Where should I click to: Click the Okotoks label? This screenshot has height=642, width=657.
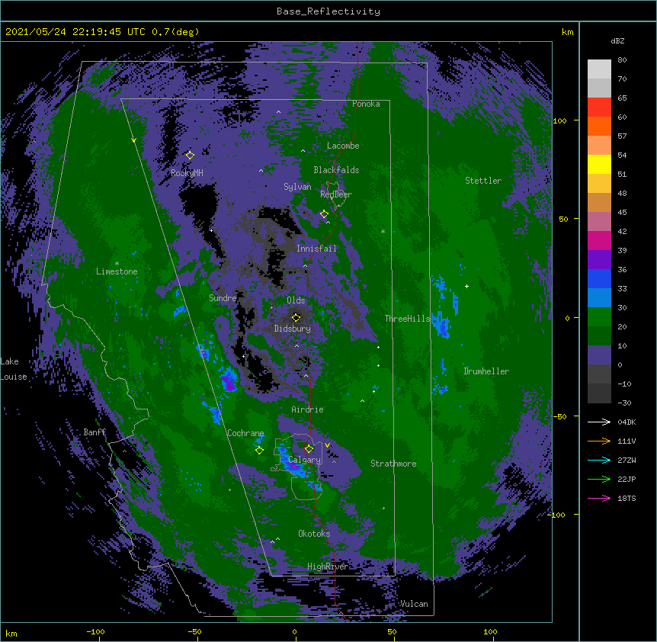tap(314, 534)
